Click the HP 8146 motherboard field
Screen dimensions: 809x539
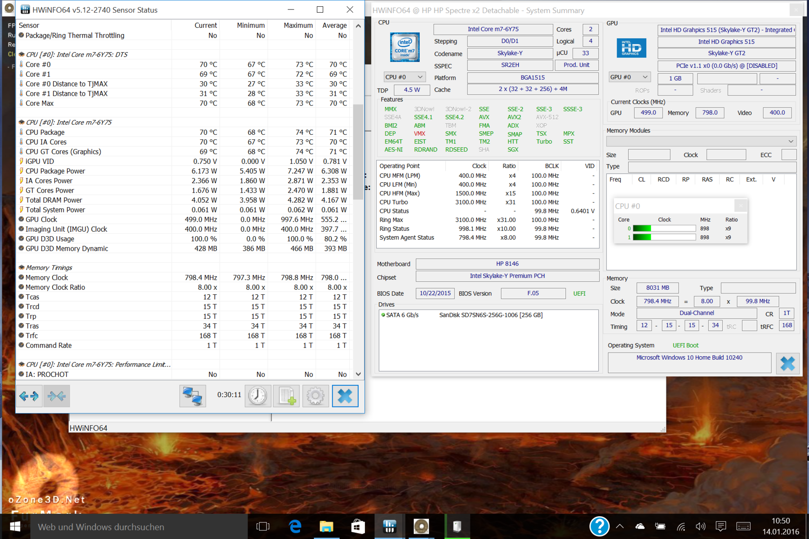coord(507,264)
